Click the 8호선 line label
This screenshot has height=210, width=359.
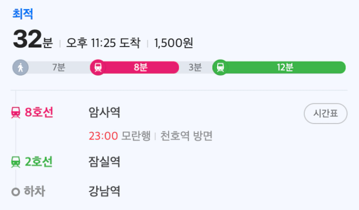(39, 112)
